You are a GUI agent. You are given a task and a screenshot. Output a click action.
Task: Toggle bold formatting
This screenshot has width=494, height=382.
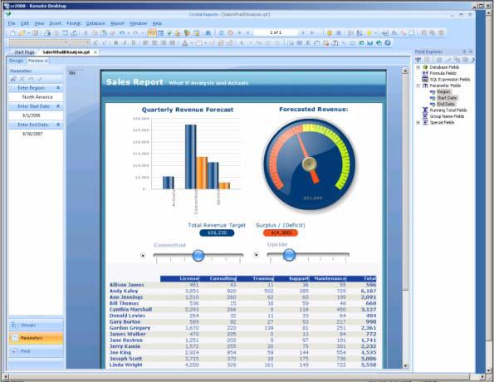click(x=116, y=43)
